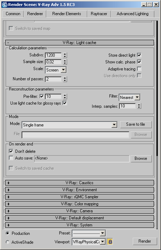The height and width of the screenshot is (250, 161).
Task: Open the Mode dropdown showing Single frame
Action: 70,125
